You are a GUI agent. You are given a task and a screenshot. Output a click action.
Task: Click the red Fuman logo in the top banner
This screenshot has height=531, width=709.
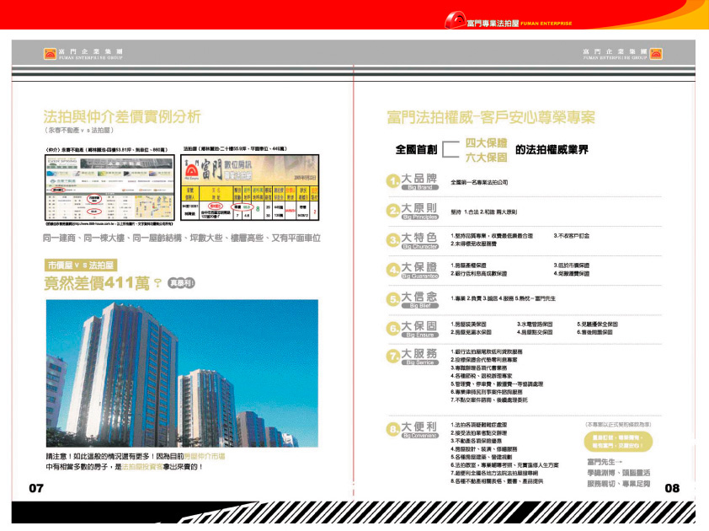tap(455, 20)
